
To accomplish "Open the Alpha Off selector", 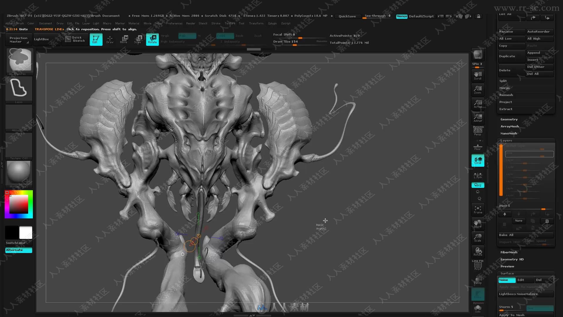I will point(19,118).
